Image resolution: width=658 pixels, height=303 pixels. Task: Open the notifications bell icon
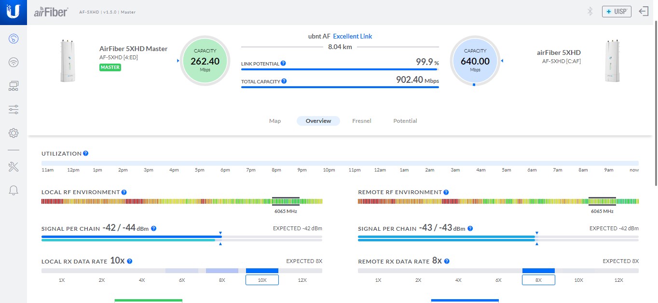pos(14,190)
